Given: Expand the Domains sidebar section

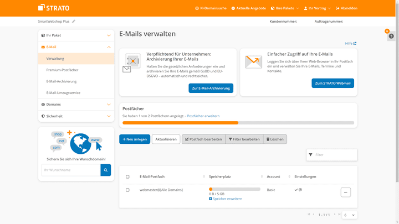Looking at the screenshot, I should tap(76, 105).
